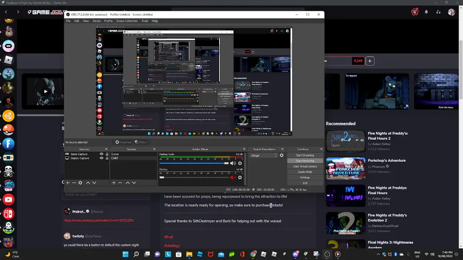463x260 pixels.
Task: Open Nintendo Switch community icon in sidebar
Action: (x=9, y=214)
